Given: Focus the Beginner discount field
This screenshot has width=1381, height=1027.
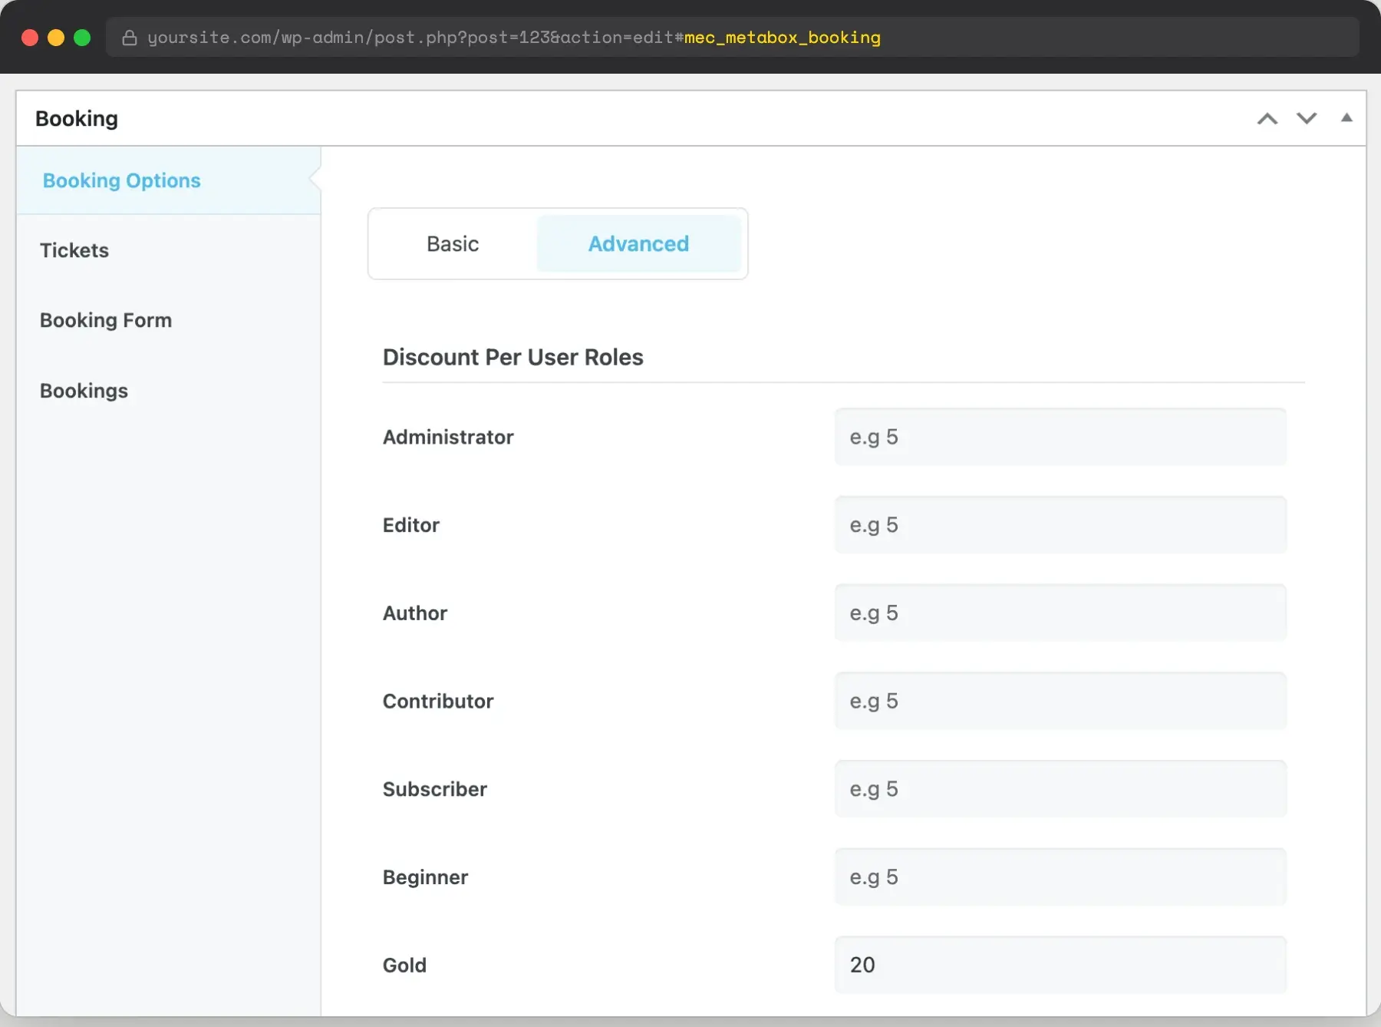Looking at the screenshot, I should click(1060, 877).
